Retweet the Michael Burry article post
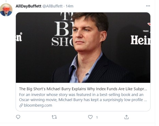 (54, 117)
